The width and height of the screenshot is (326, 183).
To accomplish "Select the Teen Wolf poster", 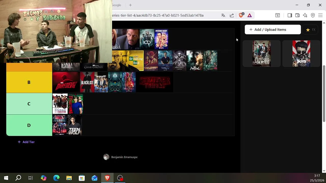I will (74, 125).
